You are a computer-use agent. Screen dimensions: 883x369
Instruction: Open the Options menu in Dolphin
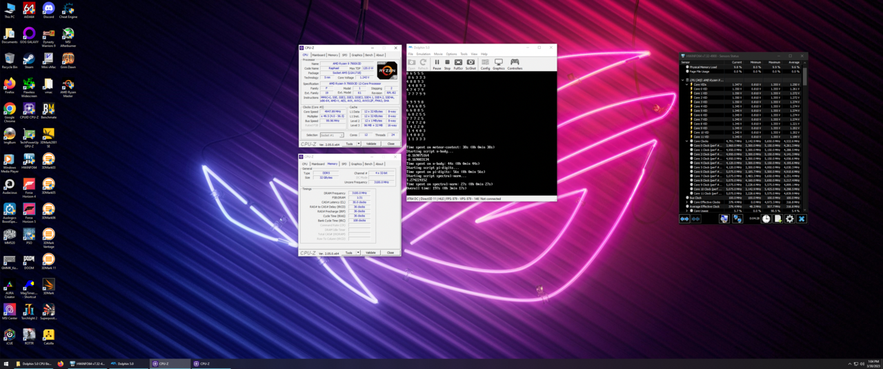pos(451,54)
